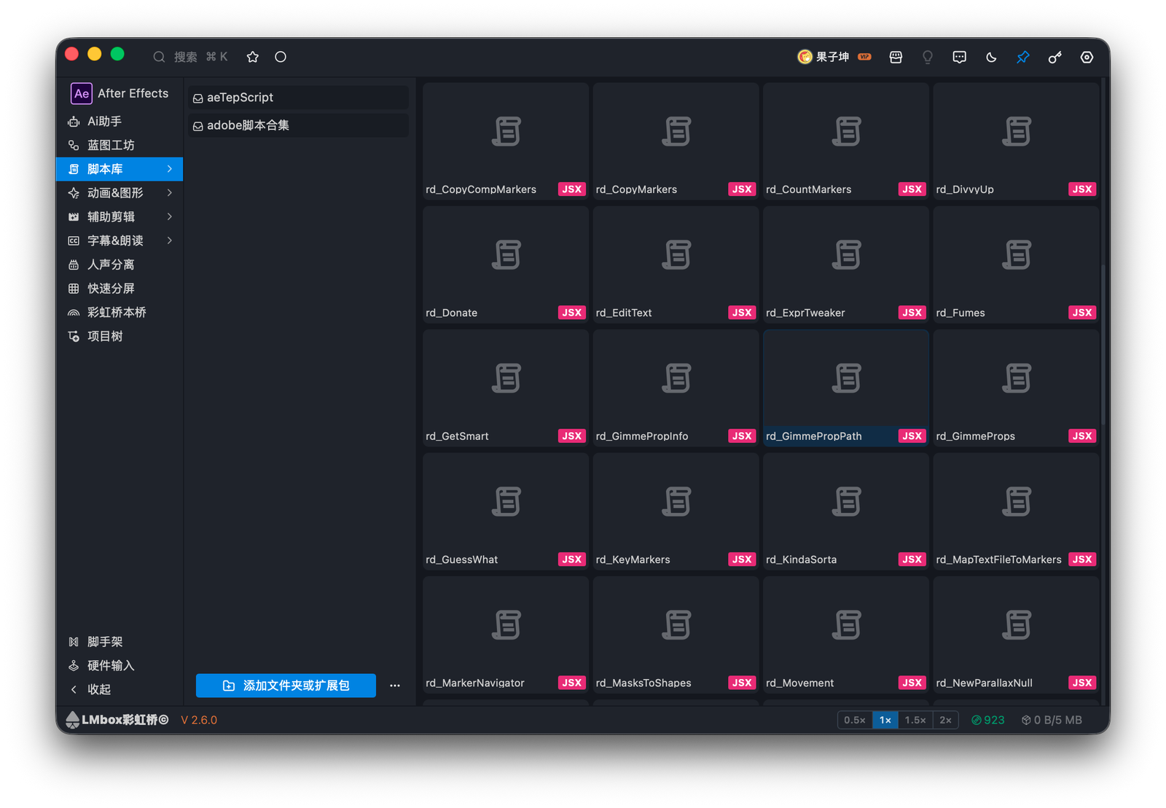Viewport: 1166px width, 808px height.
Task: Expand the 辅助剪辑 chevron
Action: 170,216
